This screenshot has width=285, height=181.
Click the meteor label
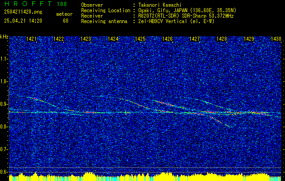(x=64, y=14)
